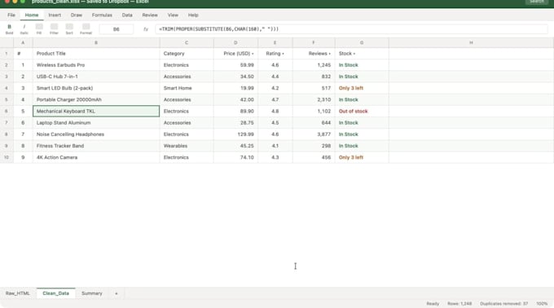554x308 pixels.
Task: Select the rating cell 4.8
Action: pyautogui.click(x=275, y=112)
